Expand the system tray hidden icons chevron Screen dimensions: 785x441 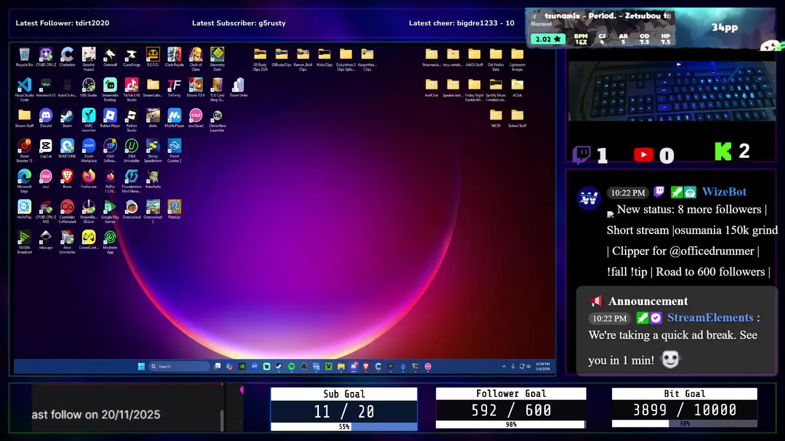coord(504,366)
